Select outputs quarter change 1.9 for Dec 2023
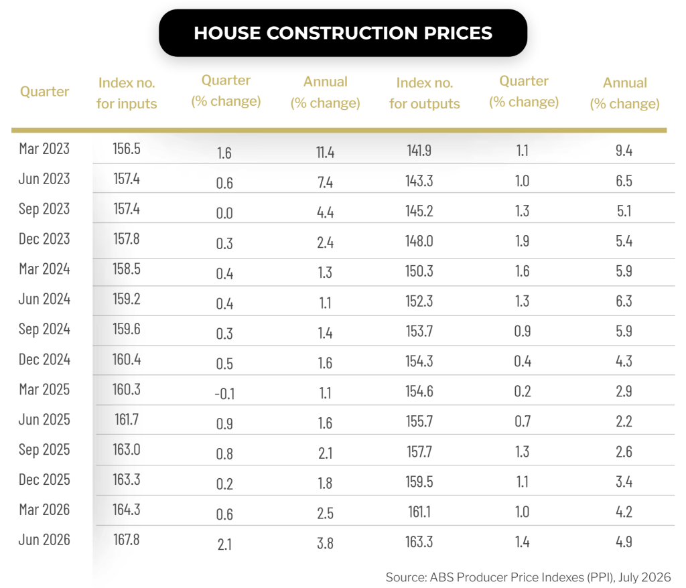Image resolution: width=686 pixels, height=588 pixels. [523, 241]
